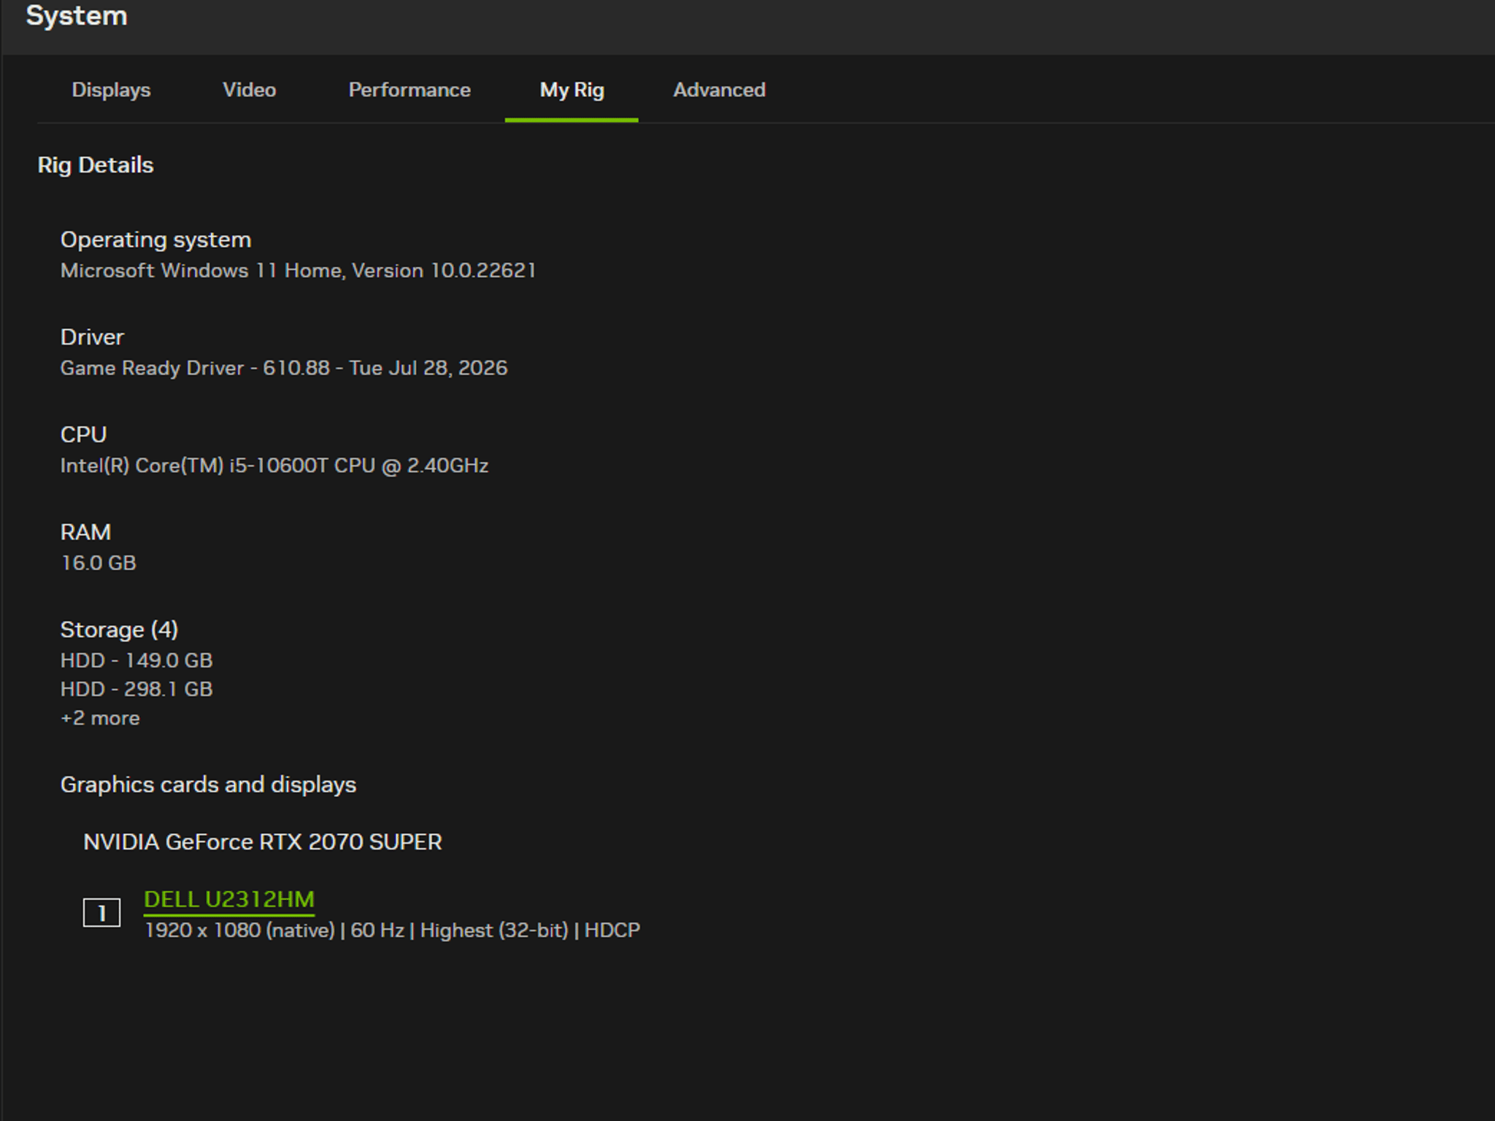Click the System page title
This screenshot has width=1495, height=1121.
tap(77, 15)
